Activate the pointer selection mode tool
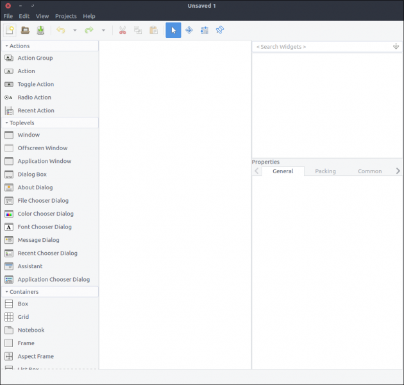This screenshot has height=385, width=404. (x=173, y=30)
